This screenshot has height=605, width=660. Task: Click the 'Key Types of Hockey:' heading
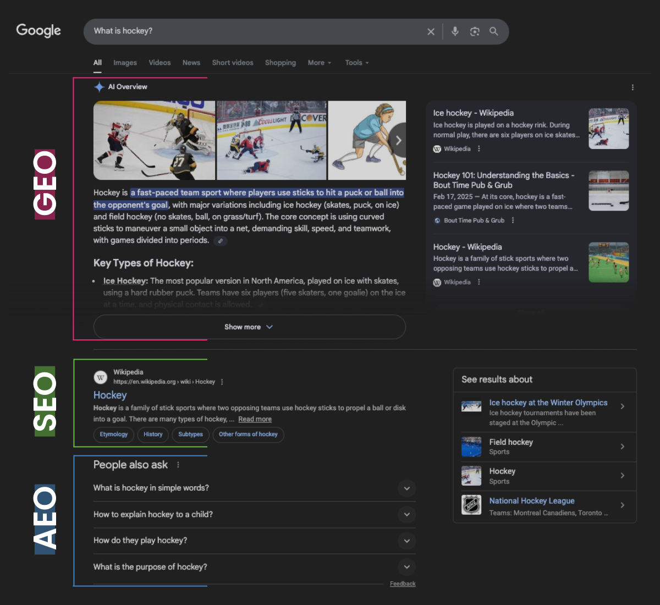(144, 263)
